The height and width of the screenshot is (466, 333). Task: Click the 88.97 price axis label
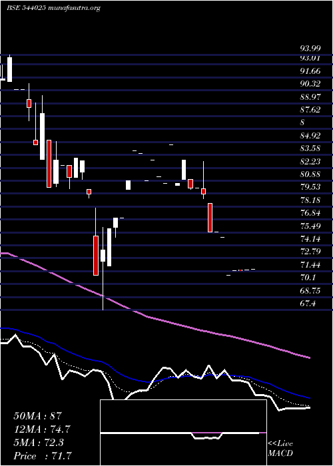pyautogui.click(x=310, y=97)
